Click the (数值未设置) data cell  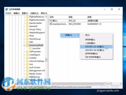[x=93, y=21]
